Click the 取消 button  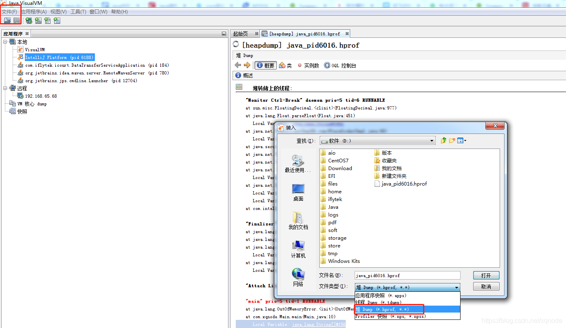point(486,286)
